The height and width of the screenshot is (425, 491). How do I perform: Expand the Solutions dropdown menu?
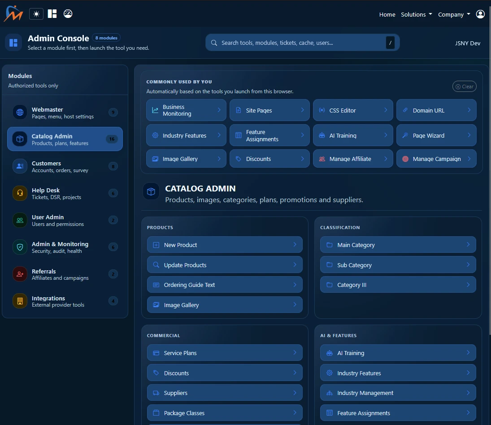point(417,14)
